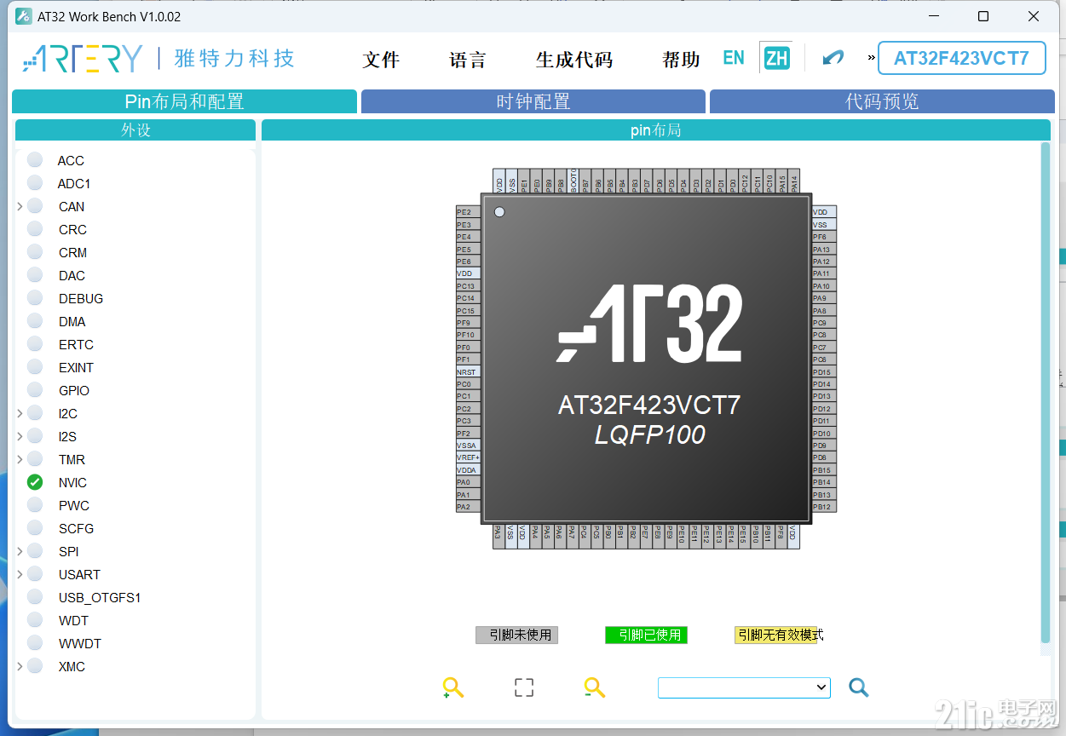Click the double-arrow icon beside the chip name

pos(870,59)
